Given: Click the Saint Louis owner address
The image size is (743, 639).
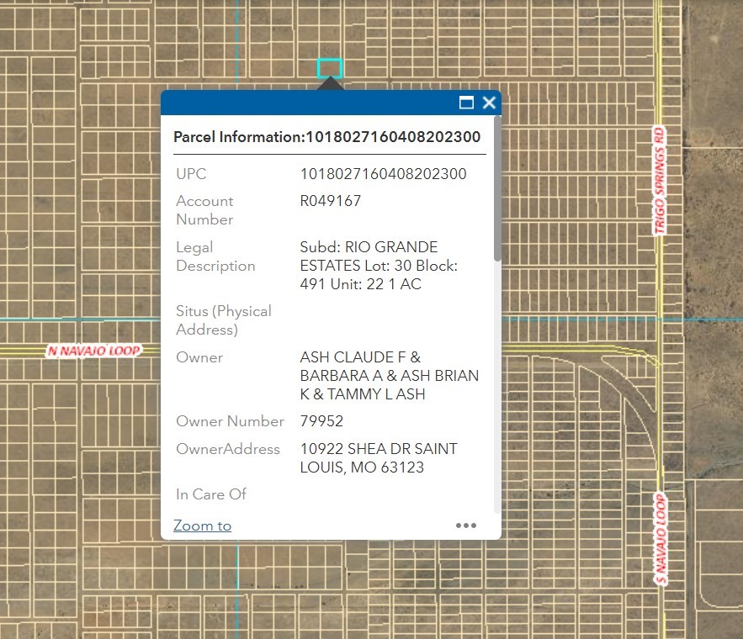Looking at the screenshot, I should pyautogui.click(x=379, y=458).
